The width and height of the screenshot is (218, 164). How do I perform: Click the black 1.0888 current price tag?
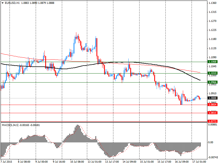pos(212,98)
